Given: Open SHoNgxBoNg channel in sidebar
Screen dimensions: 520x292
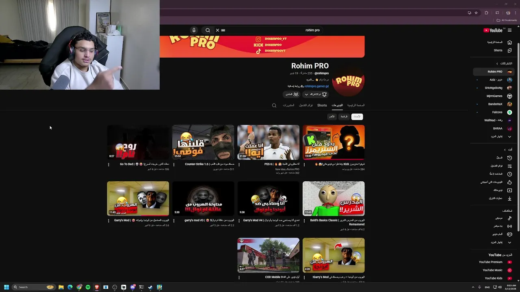Looking at the screenshot, I should pyautogui.click(x=494, y=88).
